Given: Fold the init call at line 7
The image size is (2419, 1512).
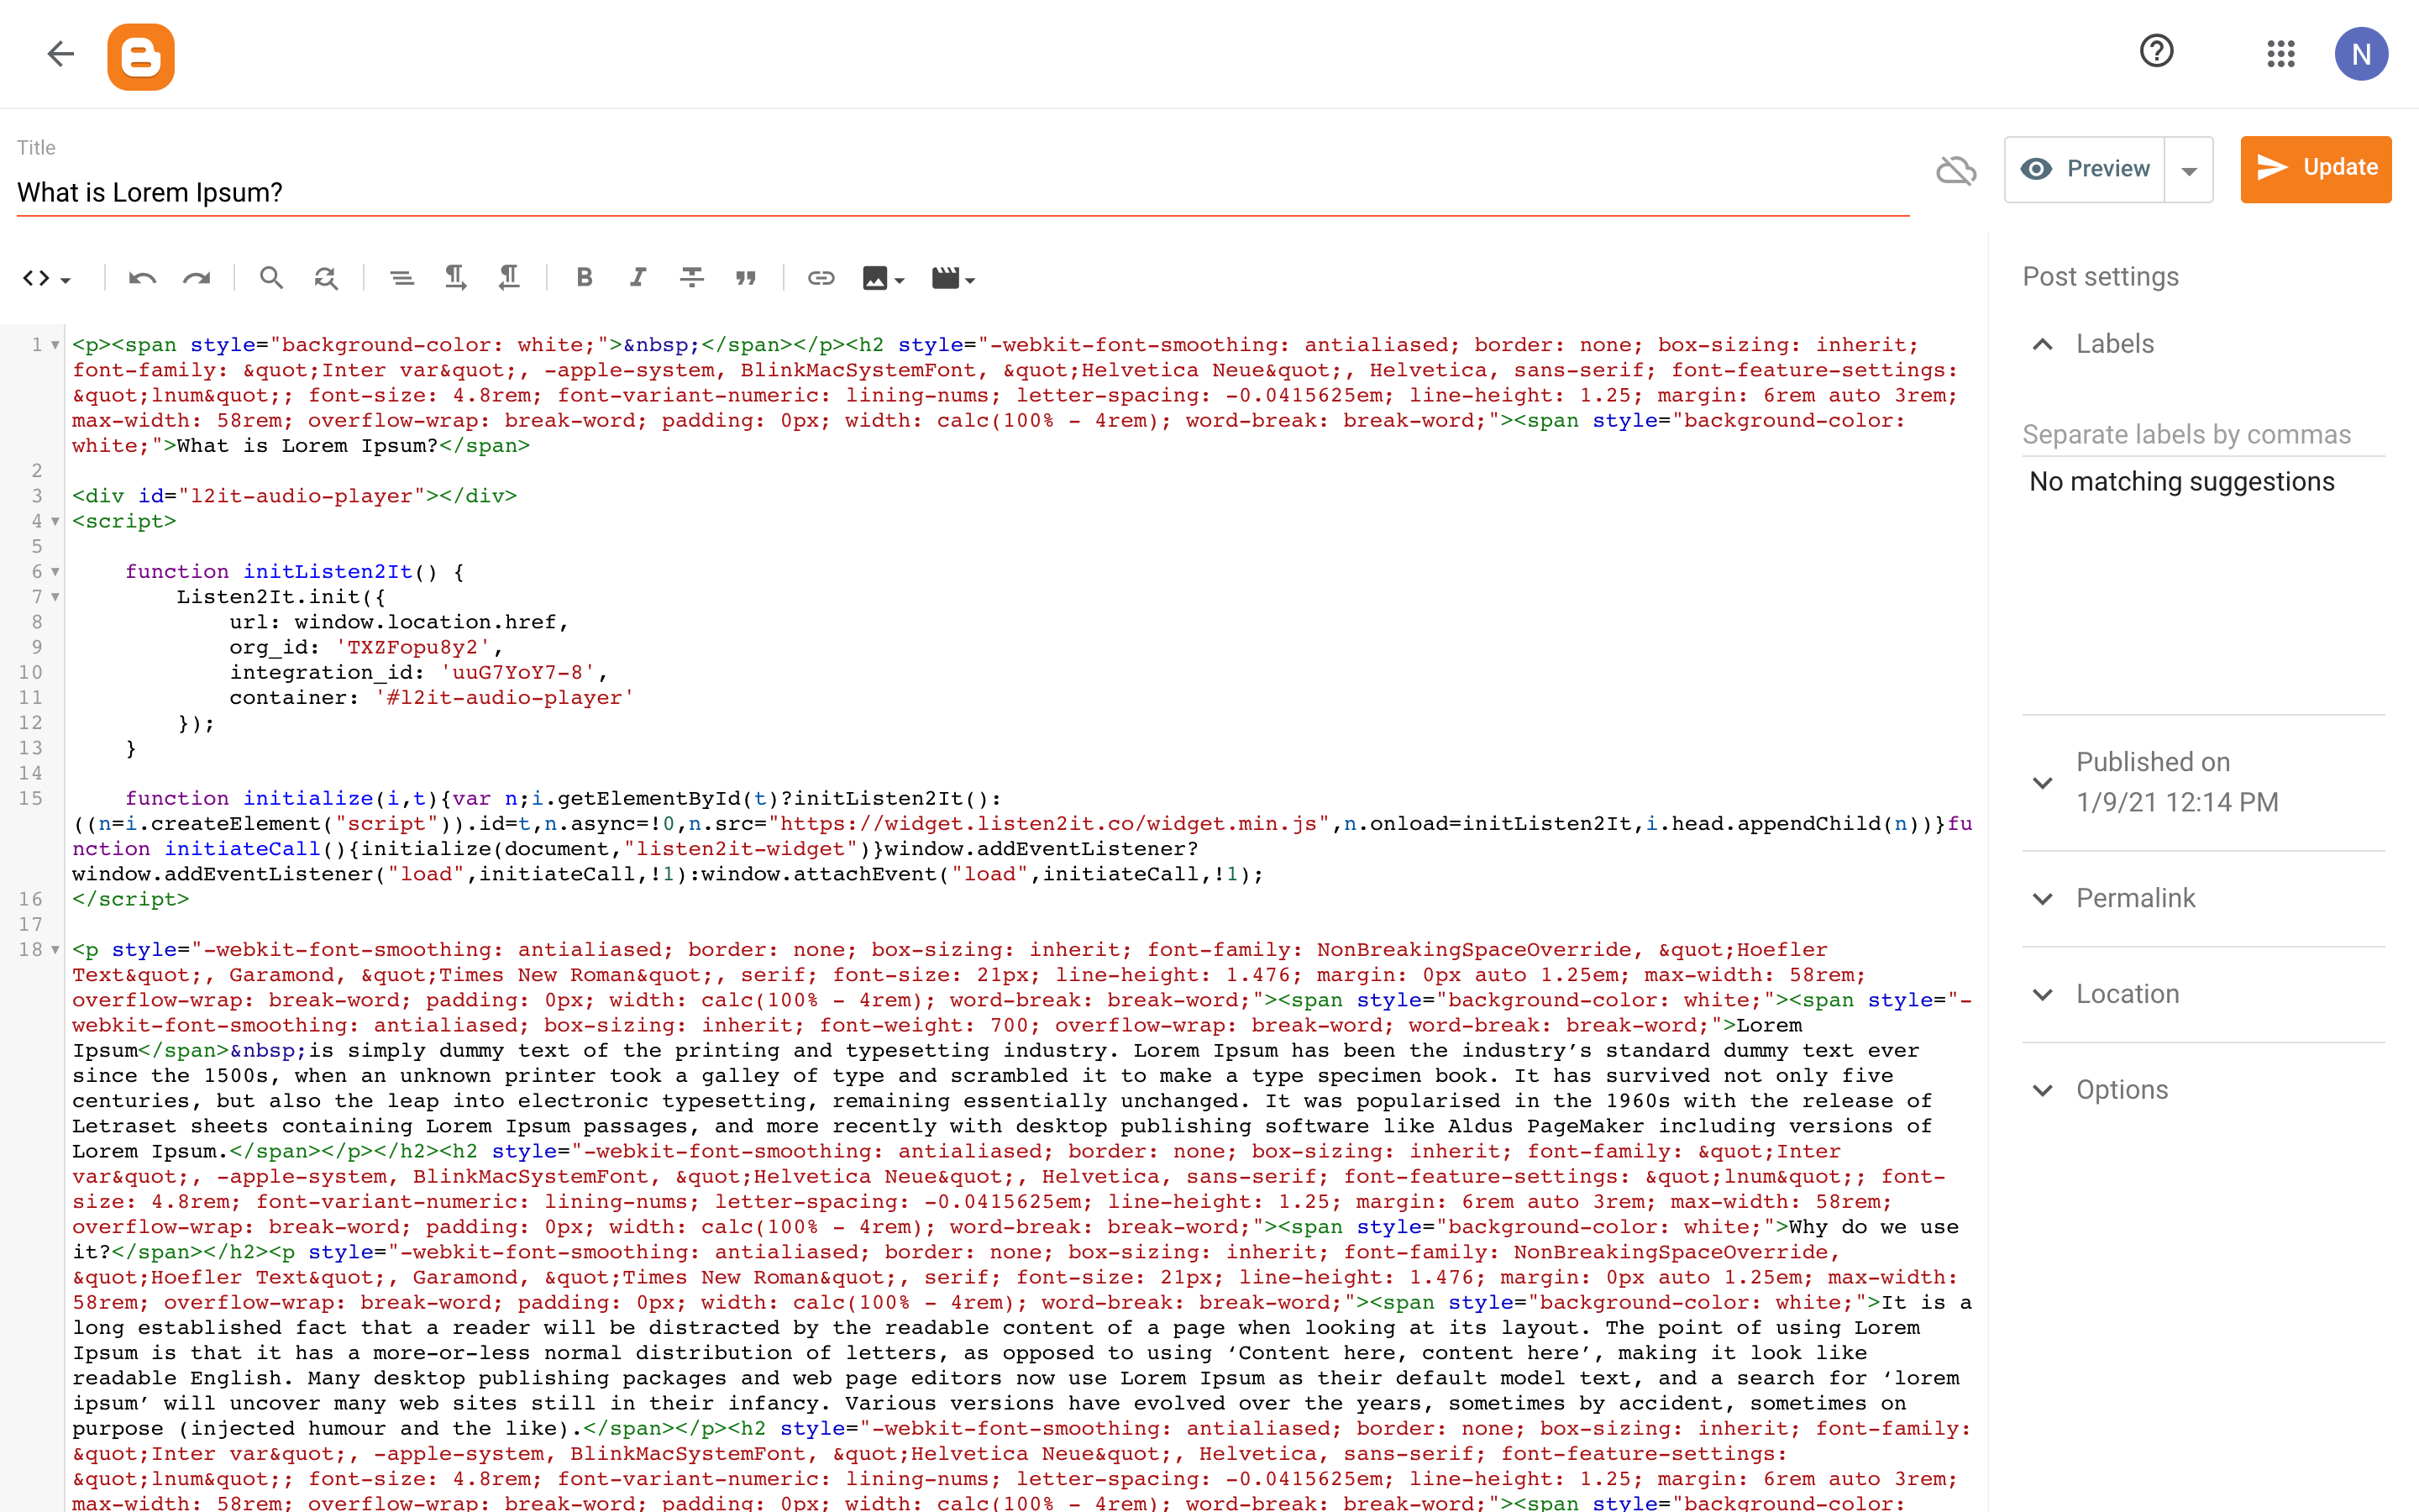Looking at the screenshot, I should (x=55, y=597).
